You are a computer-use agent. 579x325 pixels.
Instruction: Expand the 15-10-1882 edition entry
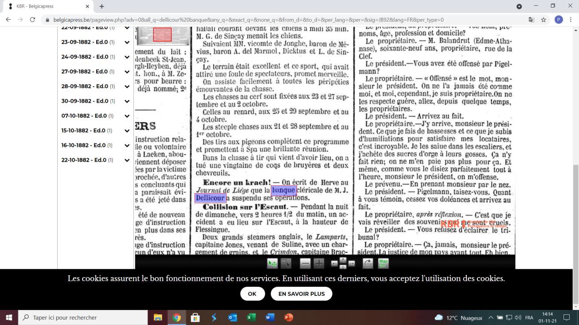[x=127, y=131]
